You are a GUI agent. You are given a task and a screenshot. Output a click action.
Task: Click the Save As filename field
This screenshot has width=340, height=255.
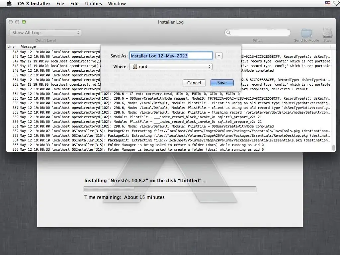coord(171,56)
